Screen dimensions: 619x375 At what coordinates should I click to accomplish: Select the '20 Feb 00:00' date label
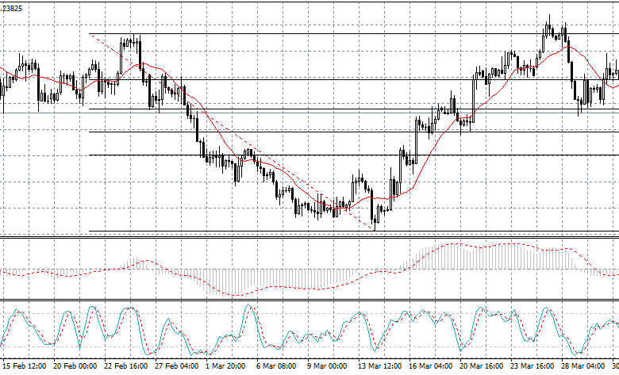tap(75, 367)
